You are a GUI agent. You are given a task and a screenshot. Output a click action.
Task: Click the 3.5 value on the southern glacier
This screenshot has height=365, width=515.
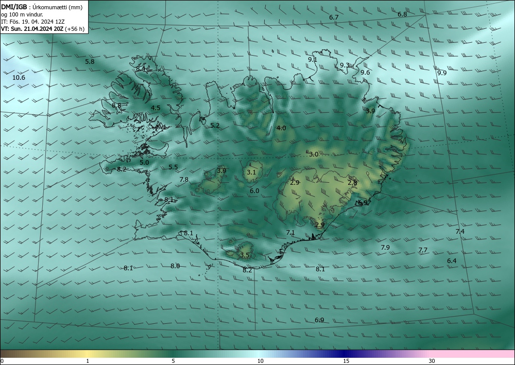pos(245,255)
